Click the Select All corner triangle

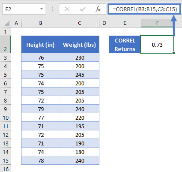coord(7,23)
